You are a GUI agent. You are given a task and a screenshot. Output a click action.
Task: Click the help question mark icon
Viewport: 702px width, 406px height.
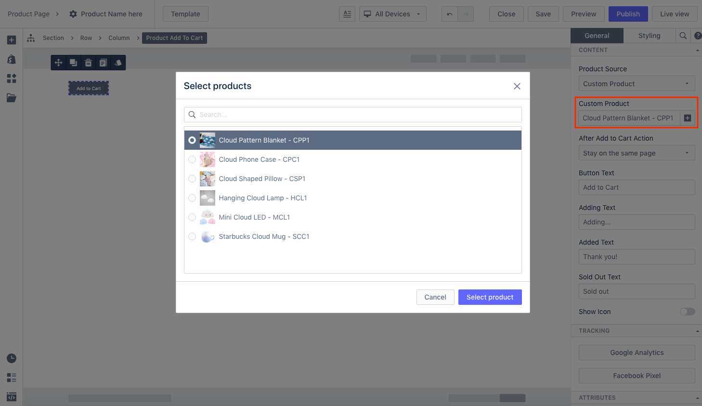point(698,36)
